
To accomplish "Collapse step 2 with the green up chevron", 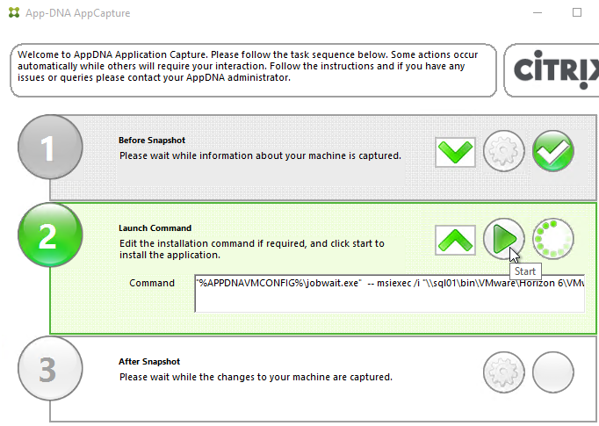I will (x=455, y=240).
